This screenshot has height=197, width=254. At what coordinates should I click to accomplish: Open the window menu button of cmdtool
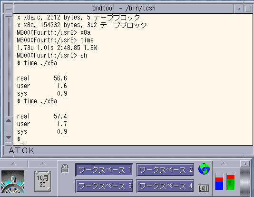tap(9, 8)
